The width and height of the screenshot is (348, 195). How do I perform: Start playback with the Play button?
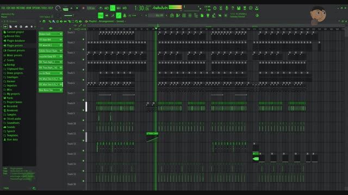(x=71, y=8)
